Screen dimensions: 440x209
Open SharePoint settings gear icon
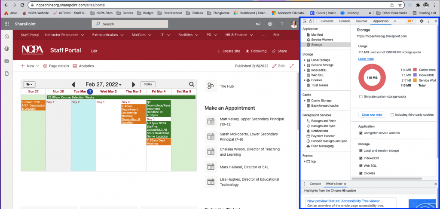click(x=270, y=24)
